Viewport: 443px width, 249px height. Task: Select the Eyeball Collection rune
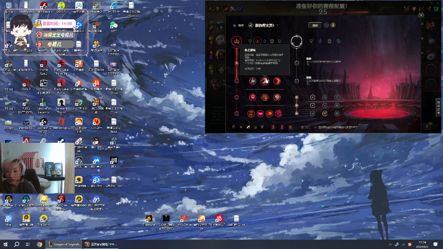tap(277, 97)
